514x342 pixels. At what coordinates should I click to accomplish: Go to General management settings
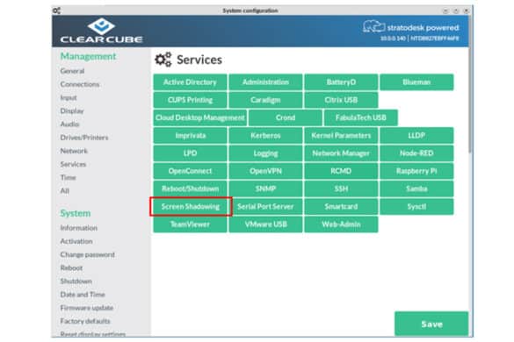click(72, 71)
